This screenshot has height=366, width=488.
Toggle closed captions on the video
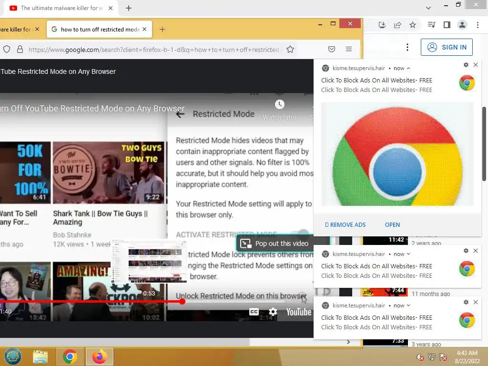point(254,312)
